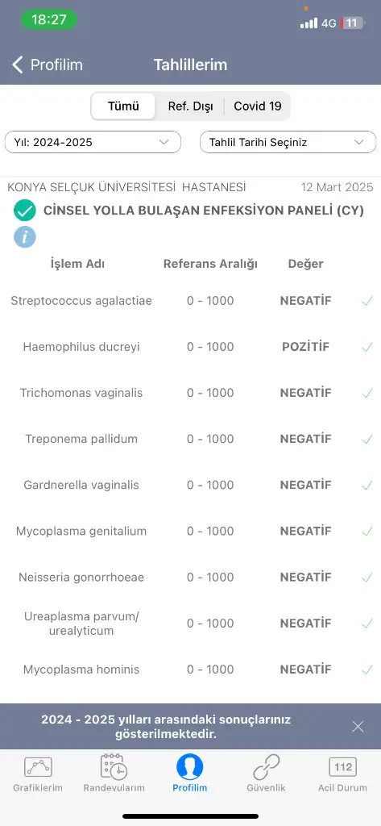Open Tahlil Tarihi Seçiniz dropdown
This screenshot has height=826, width=381.
[288, 142]
